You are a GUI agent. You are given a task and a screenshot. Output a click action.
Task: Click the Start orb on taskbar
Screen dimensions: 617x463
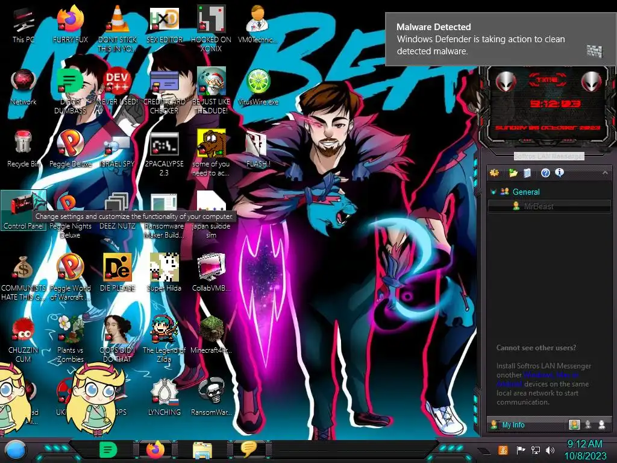16,450
